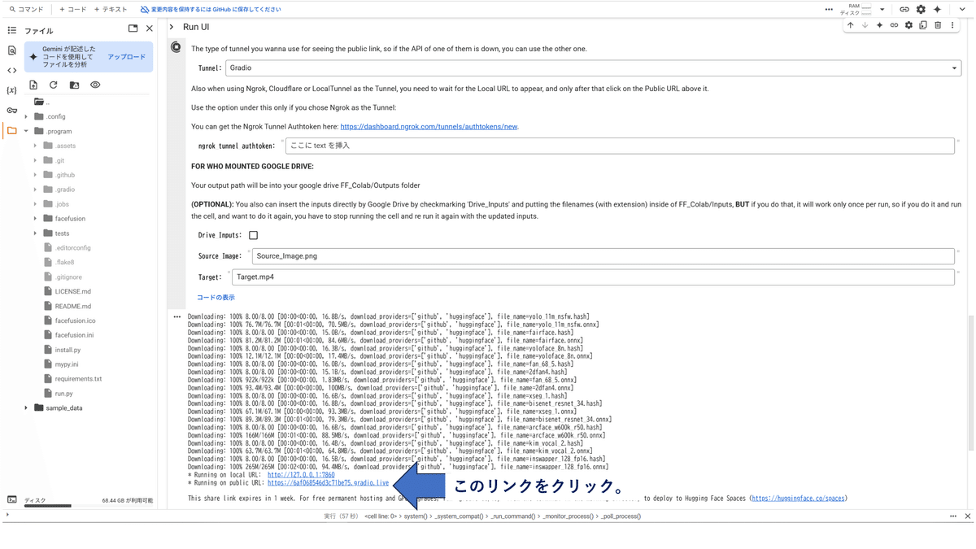Collapse the header with the top-right chevron
This screenshot has height=549, width=976.
pyautogui.click(x=962, y=9)
